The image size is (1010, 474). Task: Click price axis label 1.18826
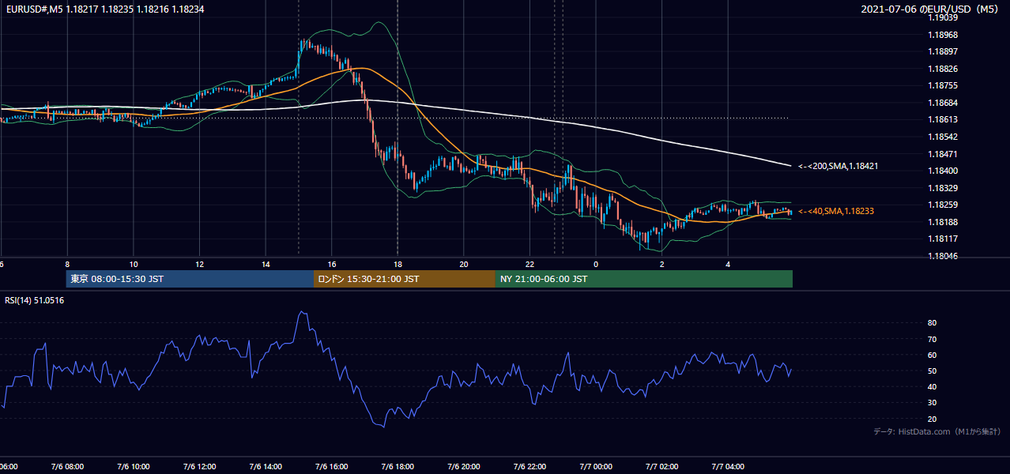click(x=944, y=69)
